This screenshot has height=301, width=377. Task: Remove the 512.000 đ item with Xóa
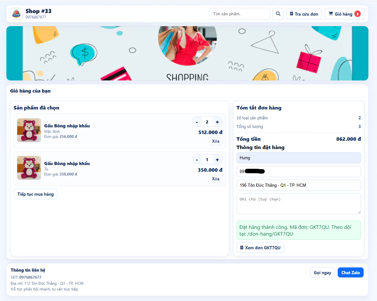pyautogui.click(x=215, y=141)
